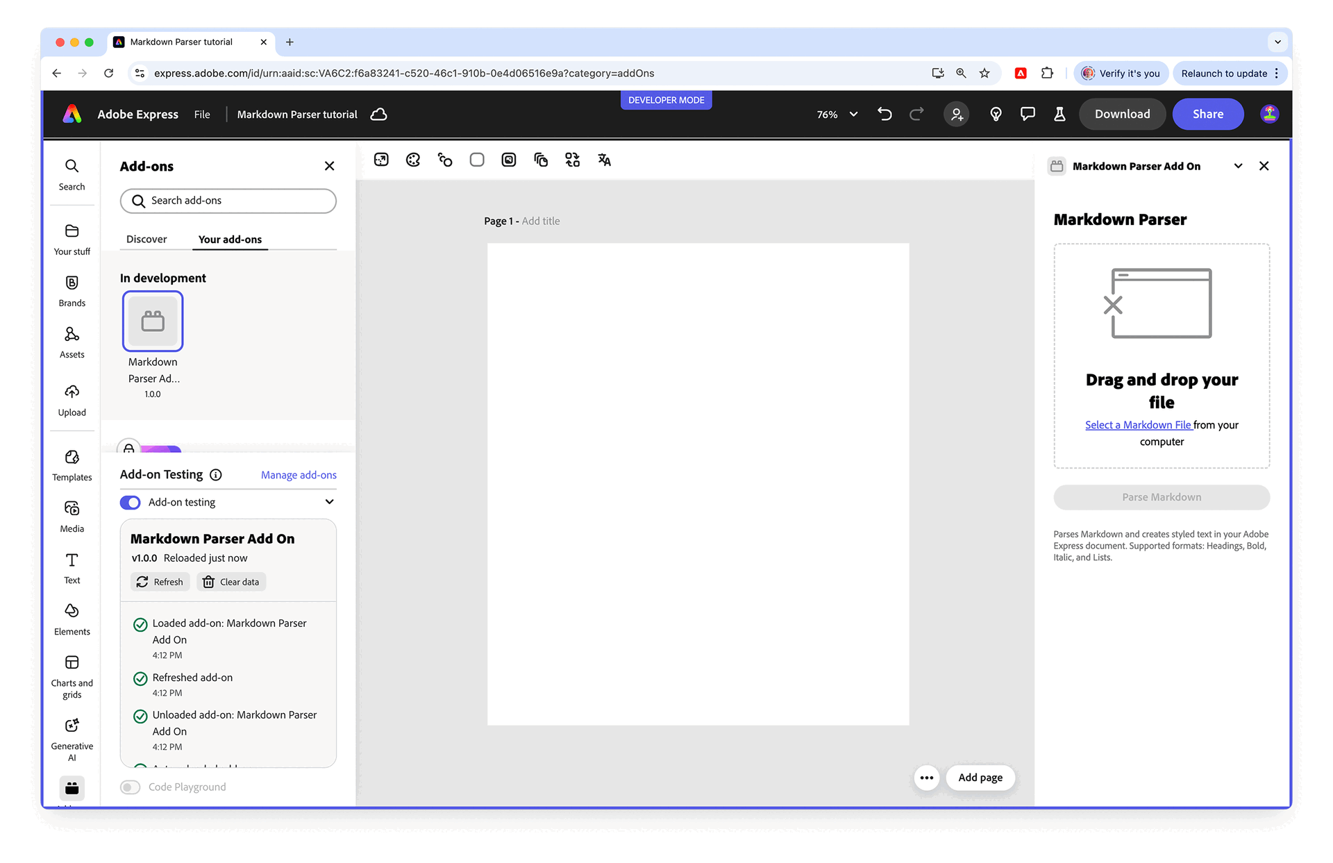The height and width of the screenshot is (863, 1333).
Task: Open the beaker experiments icon
Action: coord(1059,114)
